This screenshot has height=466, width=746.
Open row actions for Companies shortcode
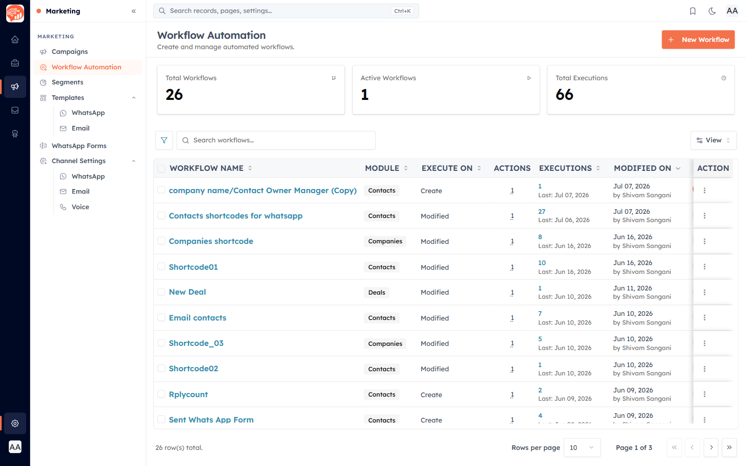point(705,241)
